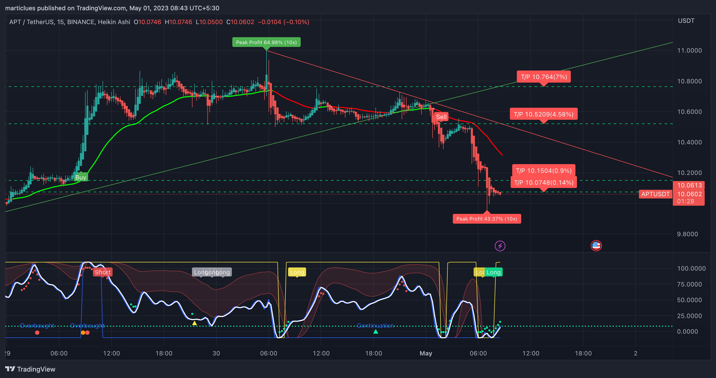This screenshot has width=716, height=378.
Task: Select the green Buy marker on the chart
Action: tap(80, 177)
